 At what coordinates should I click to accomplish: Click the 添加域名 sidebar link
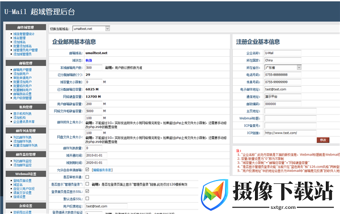[19, 42]
